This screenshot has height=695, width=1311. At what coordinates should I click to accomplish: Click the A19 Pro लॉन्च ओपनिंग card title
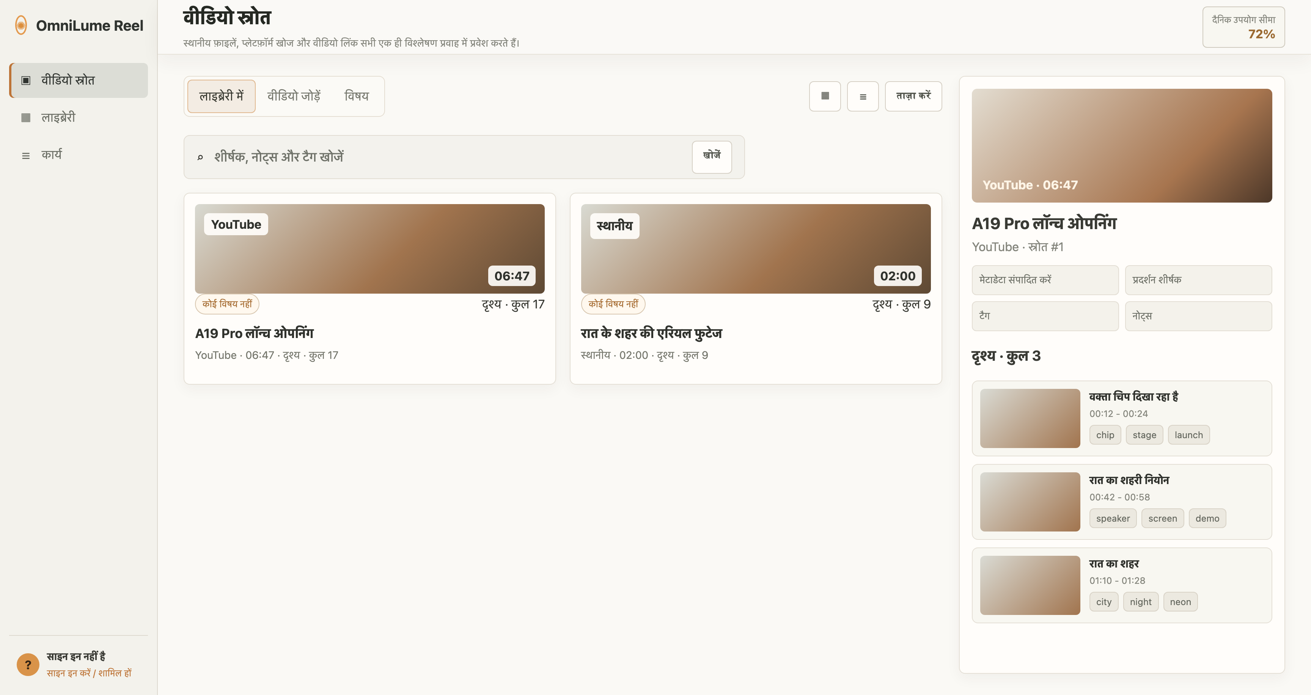[x=255, y=333]
